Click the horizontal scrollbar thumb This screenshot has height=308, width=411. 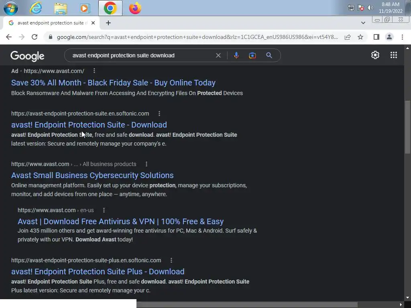(247, 305)
